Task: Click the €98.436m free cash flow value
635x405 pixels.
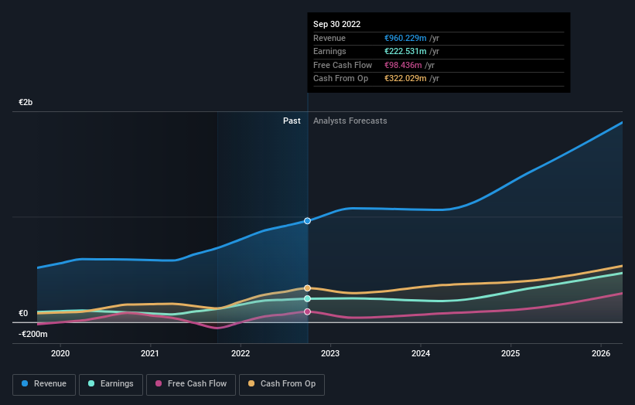Action: point(403,65)
